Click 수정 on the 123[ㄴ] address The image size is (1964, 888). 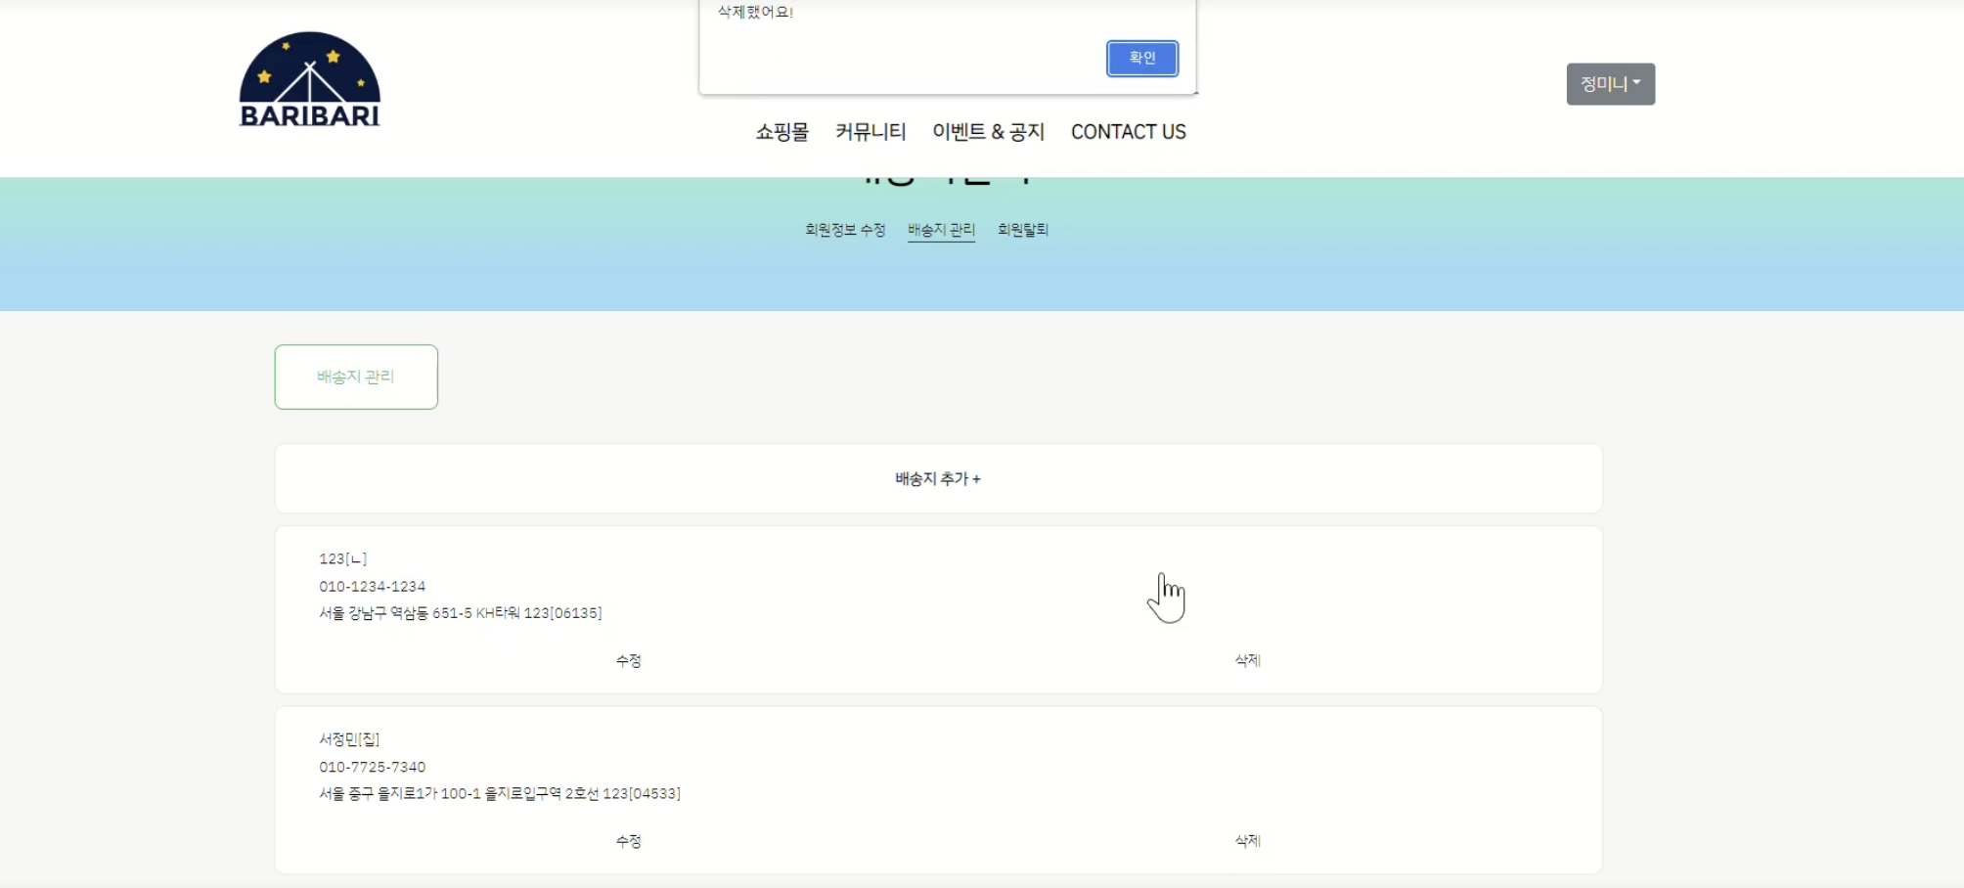pos(627,660)
